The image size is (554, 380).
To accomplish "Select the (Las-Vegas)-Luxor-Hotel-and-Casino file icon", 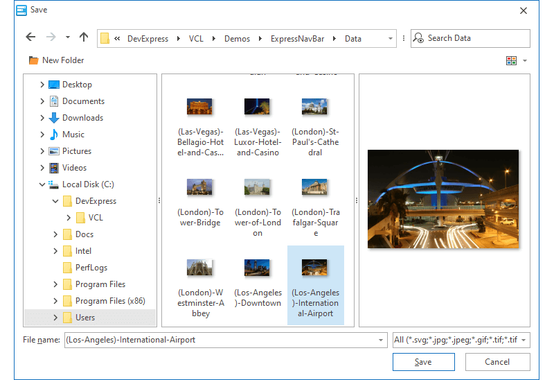I will coord(257,107).
